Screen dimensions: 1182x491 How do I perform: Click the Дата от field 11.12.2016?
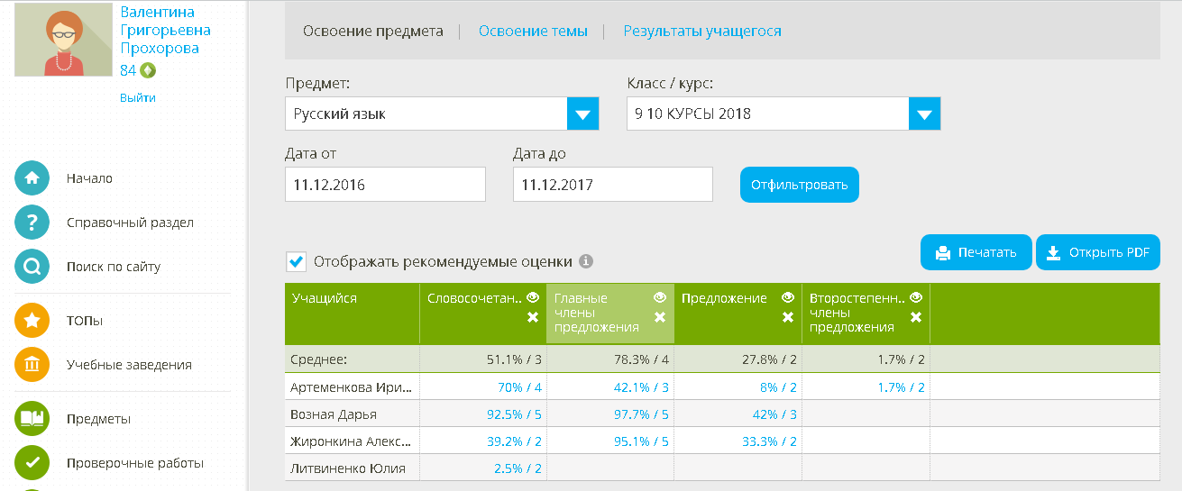(x=385, y=185)
